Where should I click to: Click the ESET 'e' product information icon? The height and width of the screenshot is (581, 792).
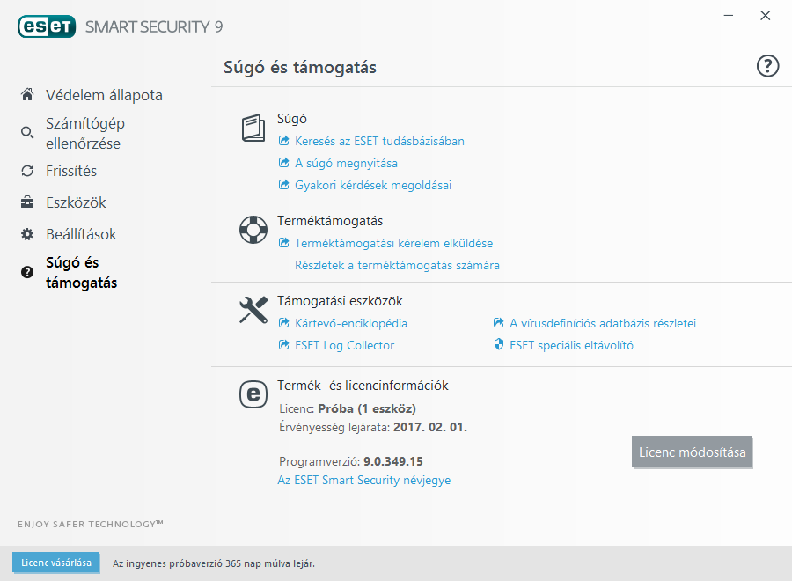[253, 394]
